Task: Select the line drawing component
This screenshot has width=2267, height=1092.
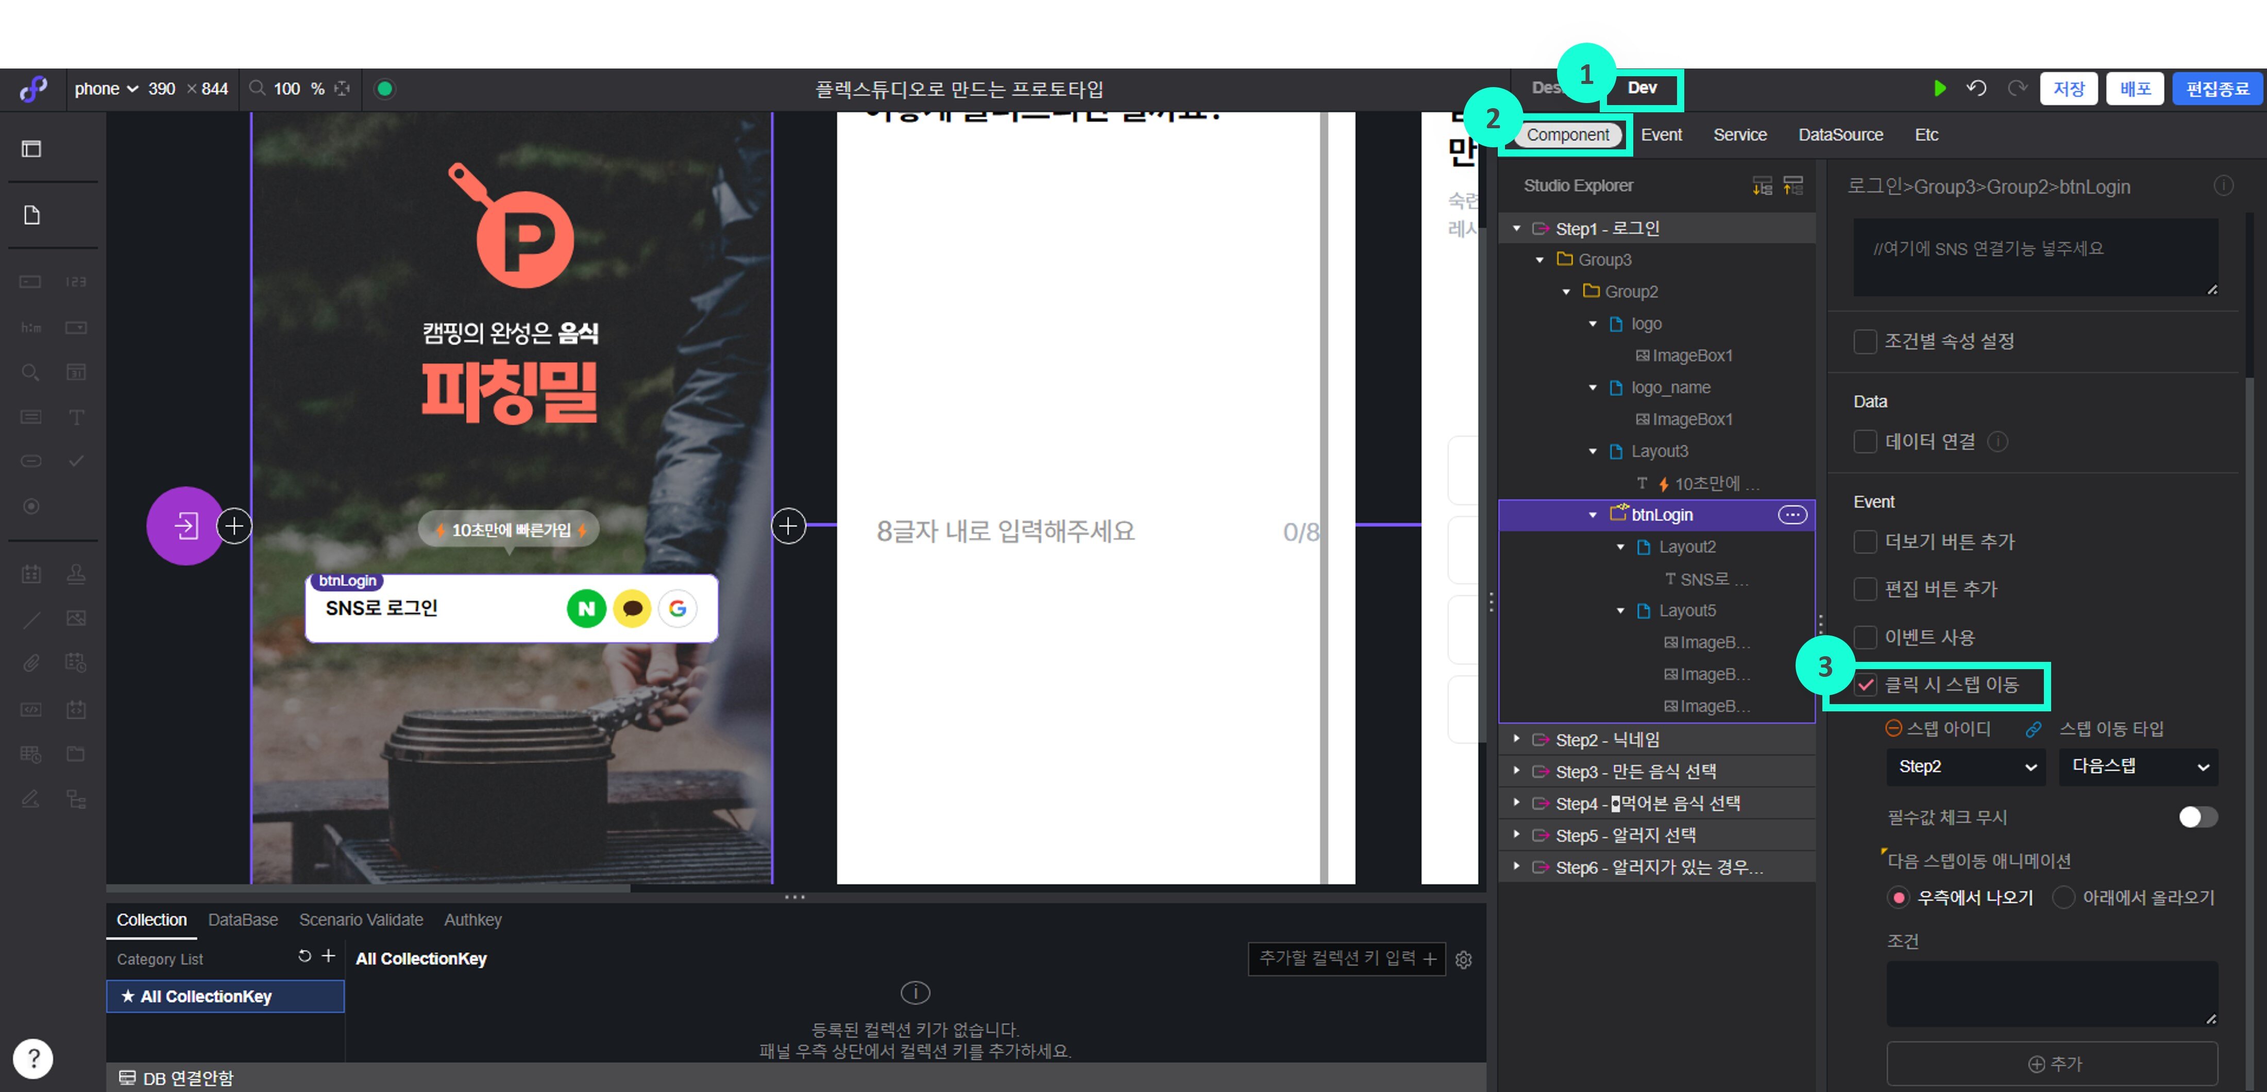Action: (31, 620)
